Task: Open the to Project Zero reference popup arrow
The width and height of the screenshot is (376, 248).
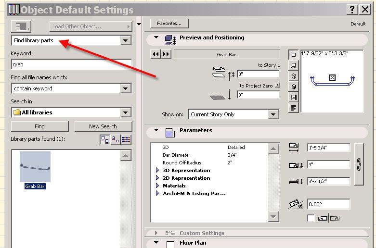Action: coord(277,85)
